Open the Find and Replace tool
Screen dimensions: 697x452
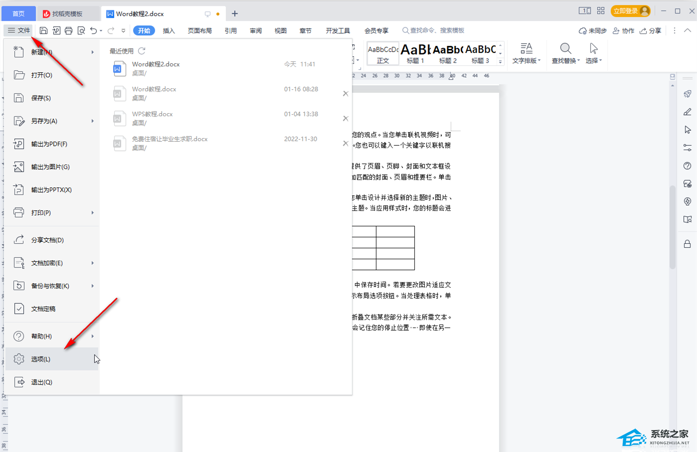pos(565,54)
